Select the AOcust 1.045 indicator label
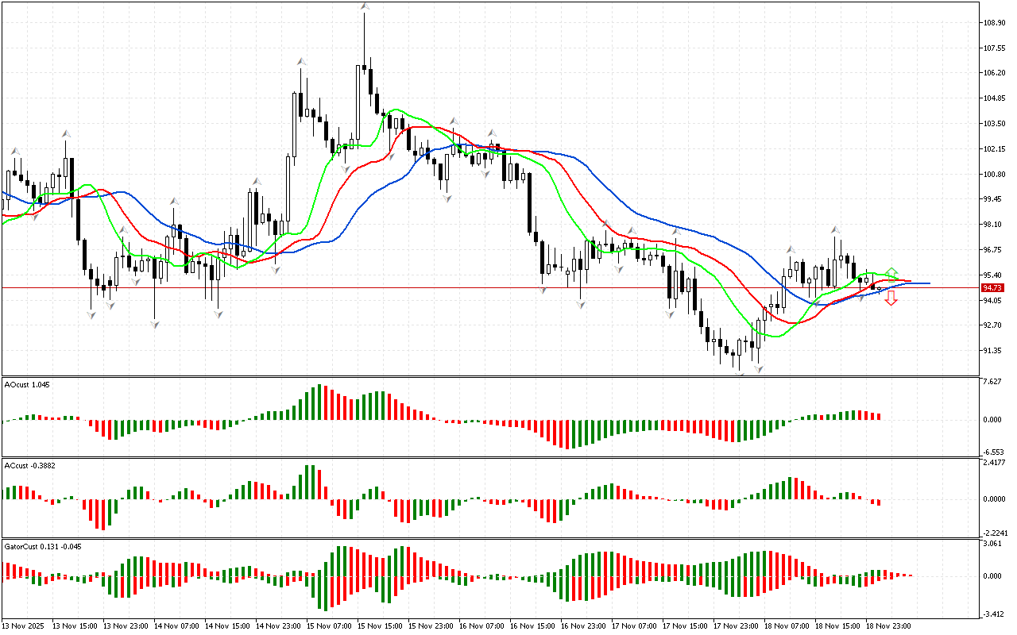 (x=26, y=384)
